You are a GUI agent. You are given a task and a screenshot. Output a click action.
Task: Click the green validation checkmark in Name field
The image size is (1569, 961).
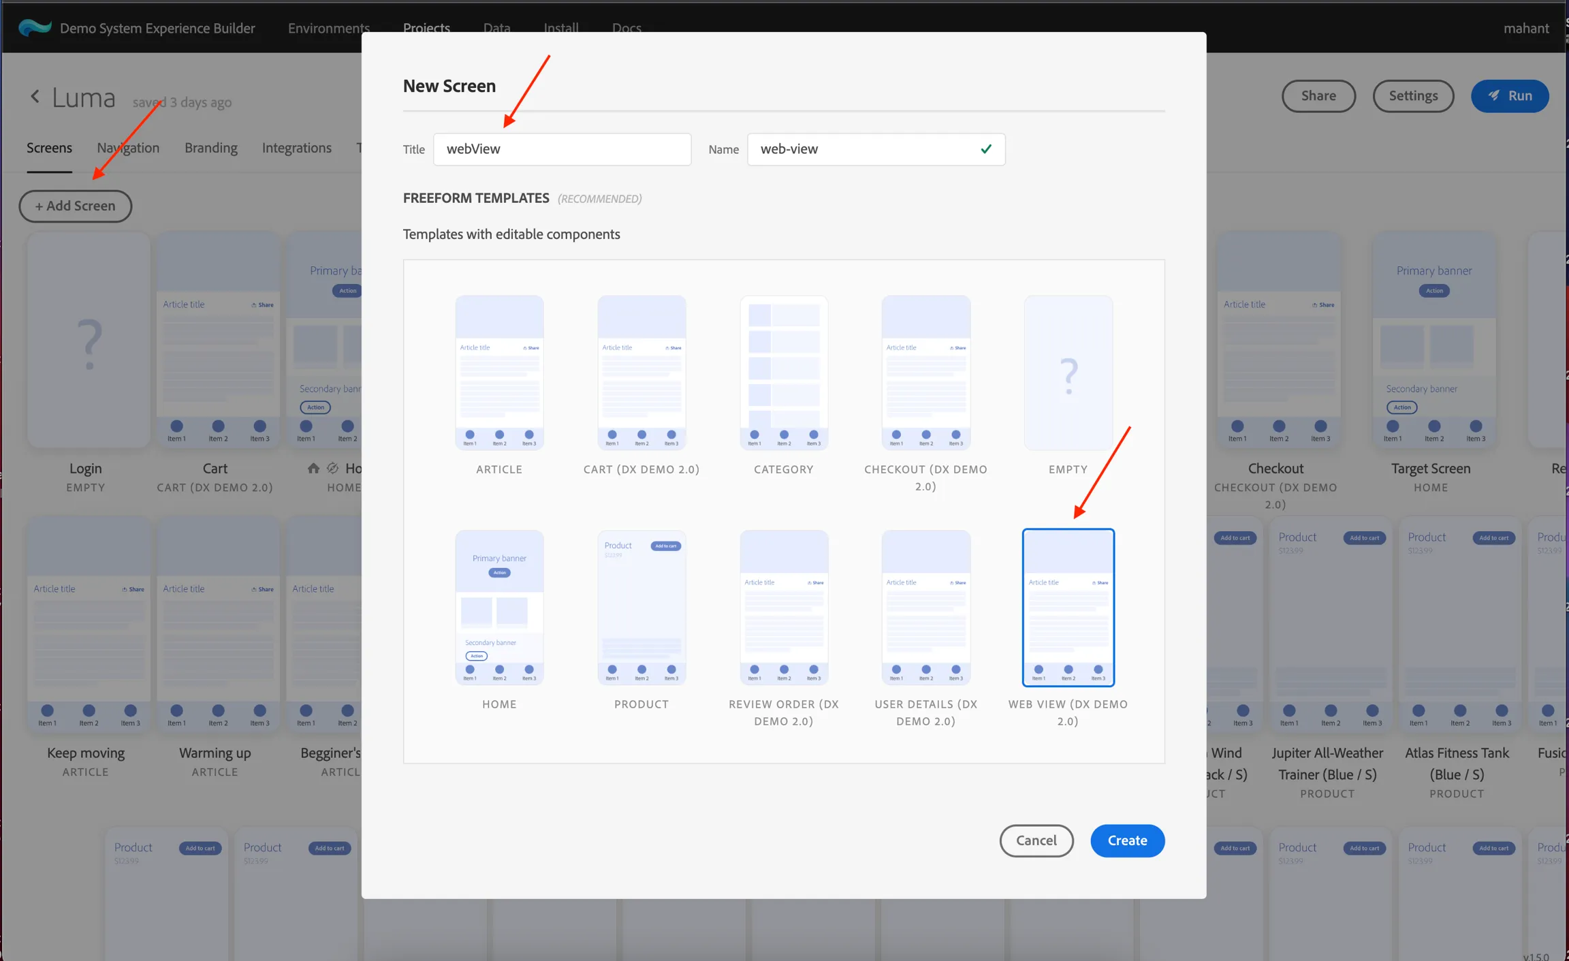985,148
